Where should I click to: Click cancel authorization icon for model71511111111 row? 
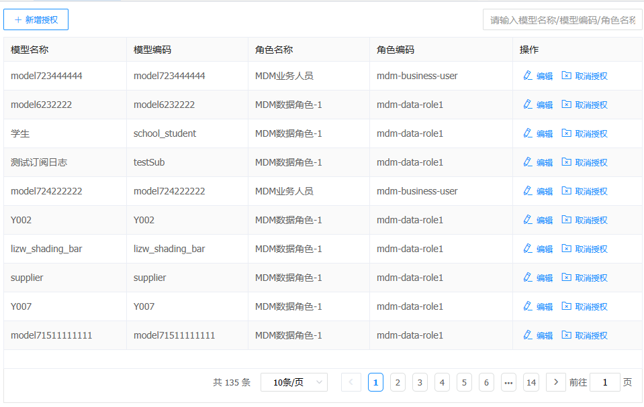pyautogui.click(x=567, y=335)
